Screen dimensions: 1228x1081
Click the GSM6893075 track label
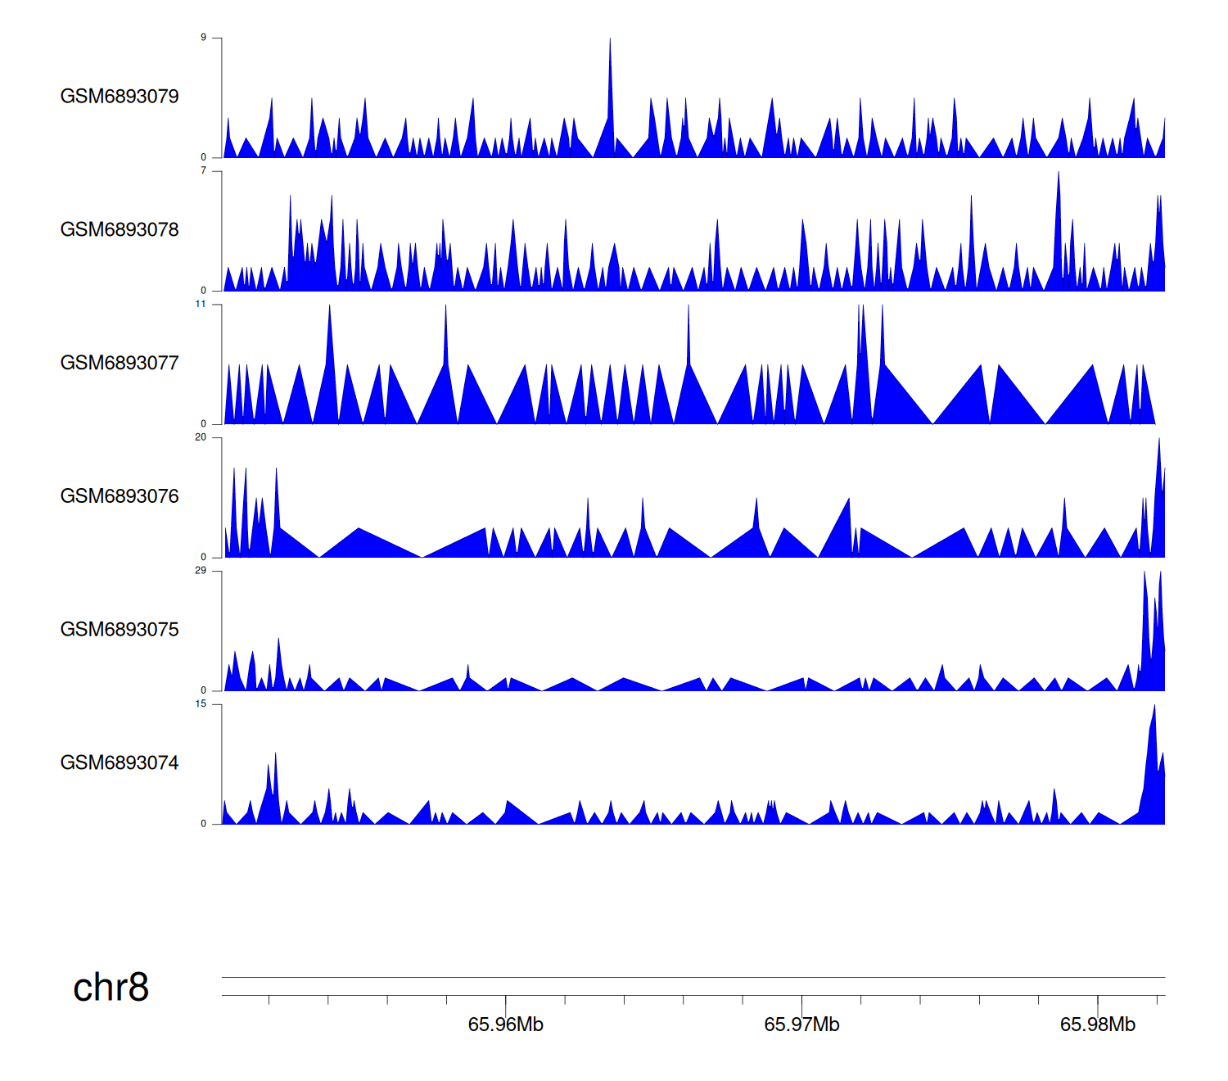tap(120, 630)
